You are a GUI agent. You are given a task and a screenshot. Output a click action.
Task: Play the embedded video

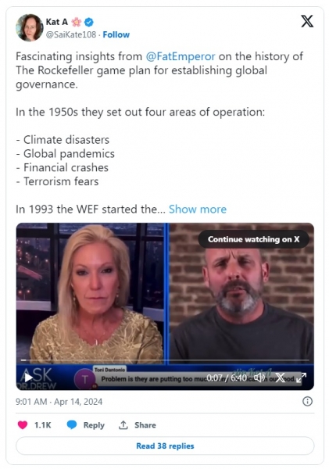(x=29, y=378)
